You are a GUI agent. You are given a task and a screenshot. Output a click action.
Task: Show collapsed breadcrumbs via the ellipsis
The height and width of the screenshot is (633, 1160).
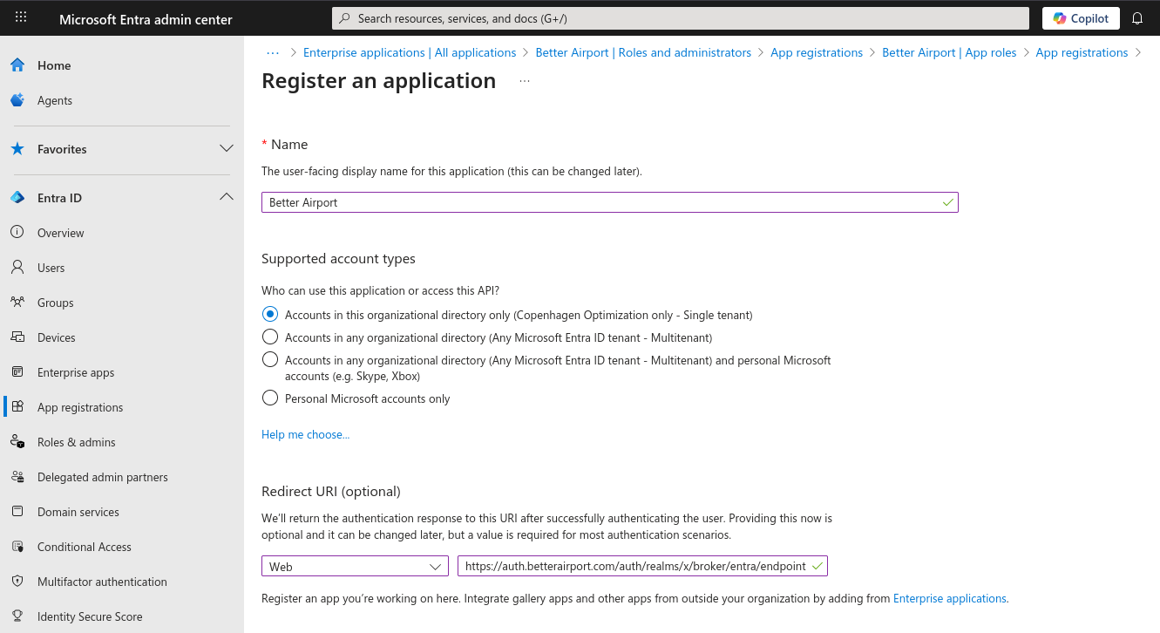273,52
